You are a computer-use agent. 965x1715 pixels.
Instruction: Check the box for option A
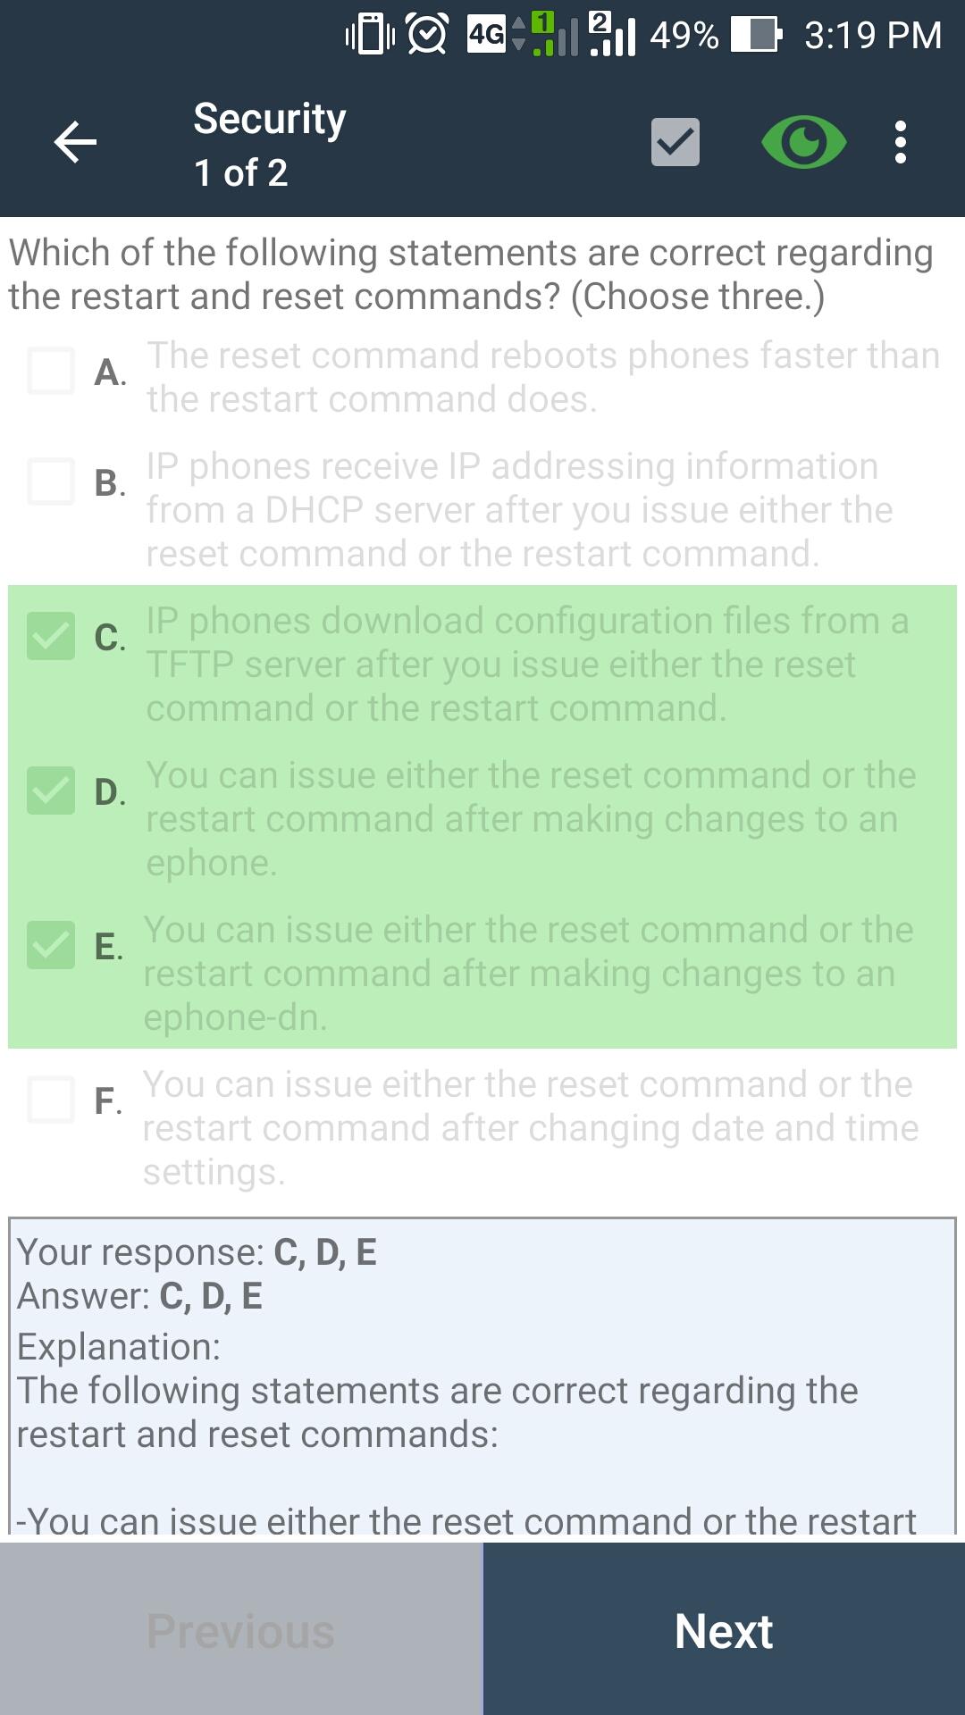[51, 371]
